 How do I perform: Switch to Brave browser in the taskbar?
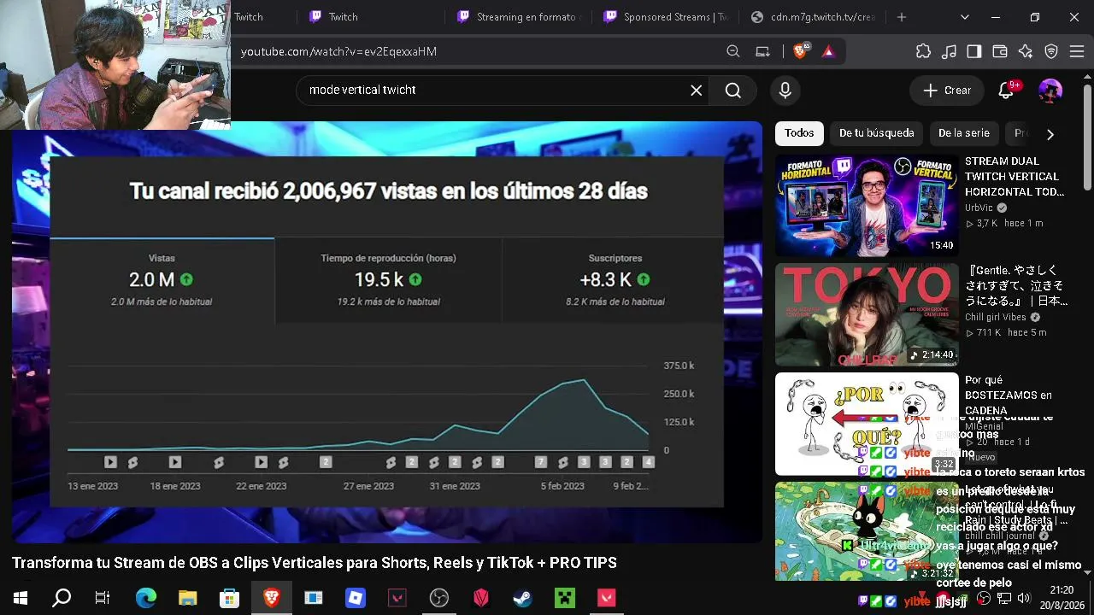[x=271, y=598]
